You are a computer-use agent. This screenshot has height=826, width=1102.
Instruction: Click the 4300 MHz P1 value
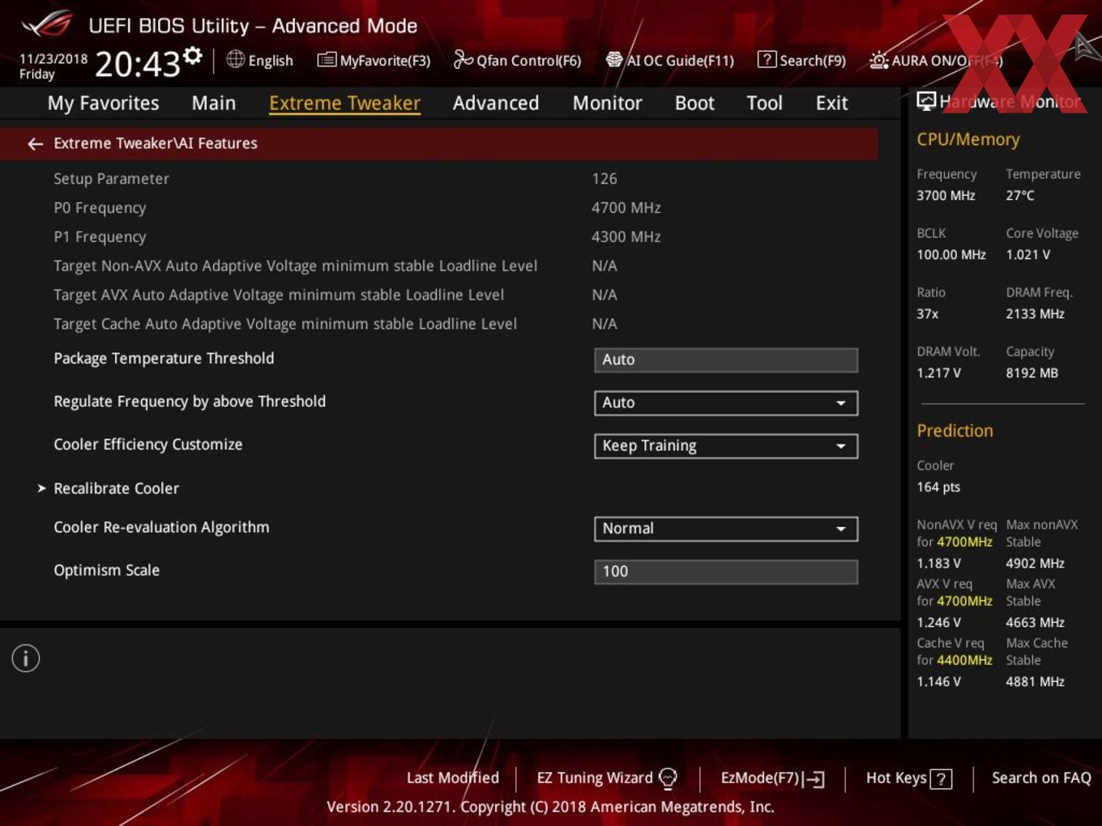coord(626,236)
